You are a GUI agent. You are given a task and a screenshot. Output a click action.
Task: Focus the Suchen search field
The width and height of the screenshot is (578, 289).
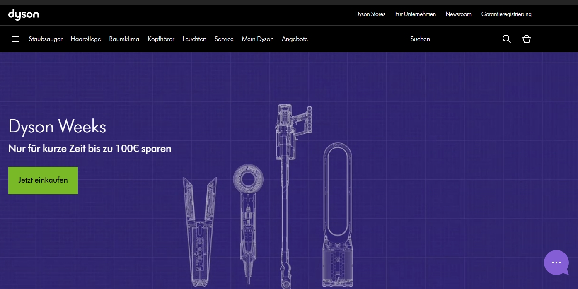click(x=456, y=39)
